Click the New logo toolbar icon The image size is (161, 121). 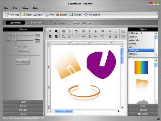(7, 15)
